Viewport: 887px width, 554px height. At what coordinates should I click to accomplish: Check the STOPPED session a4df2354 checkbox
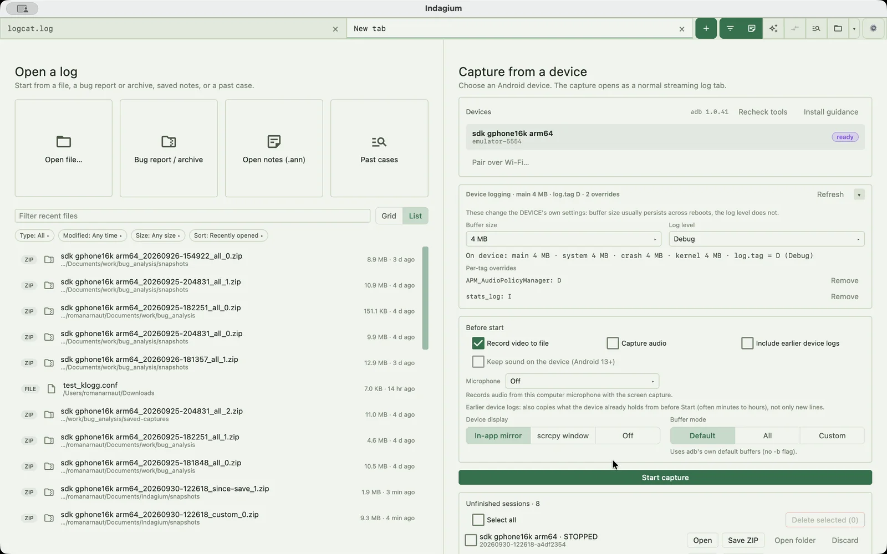[471, 540]
